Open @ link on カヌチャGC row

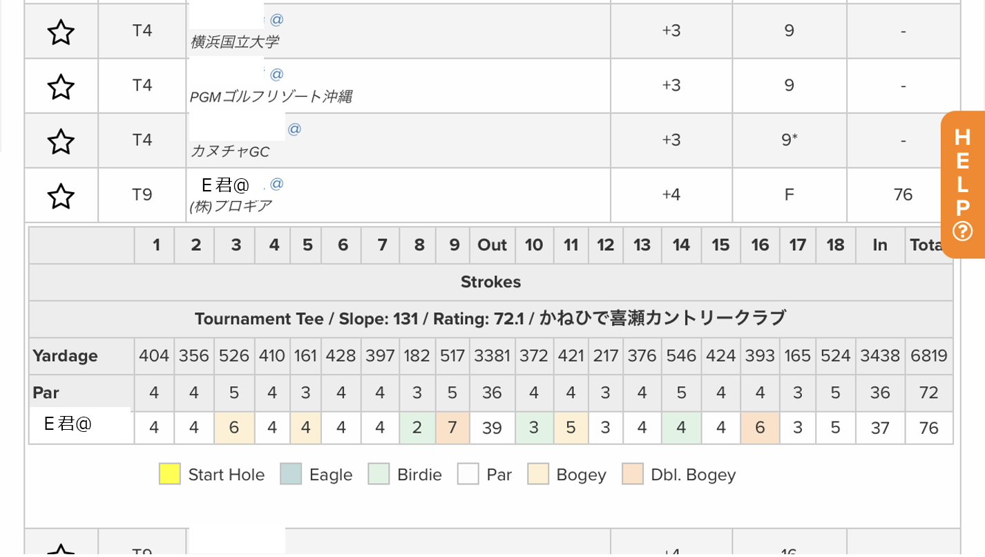(x=294, y=129)
